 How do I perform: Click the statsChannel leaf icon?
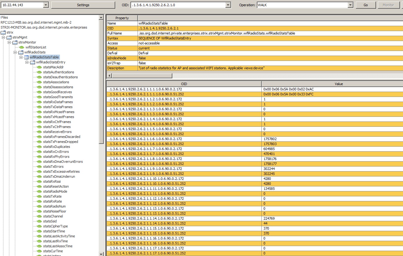[39, 216]
